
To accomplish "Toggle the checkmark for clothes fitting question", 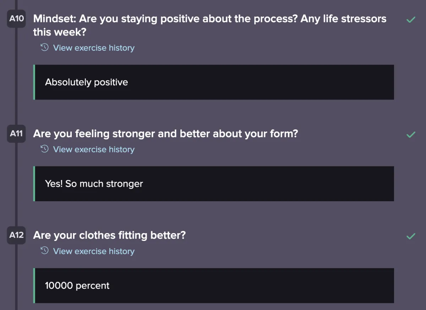I will 411,236.
